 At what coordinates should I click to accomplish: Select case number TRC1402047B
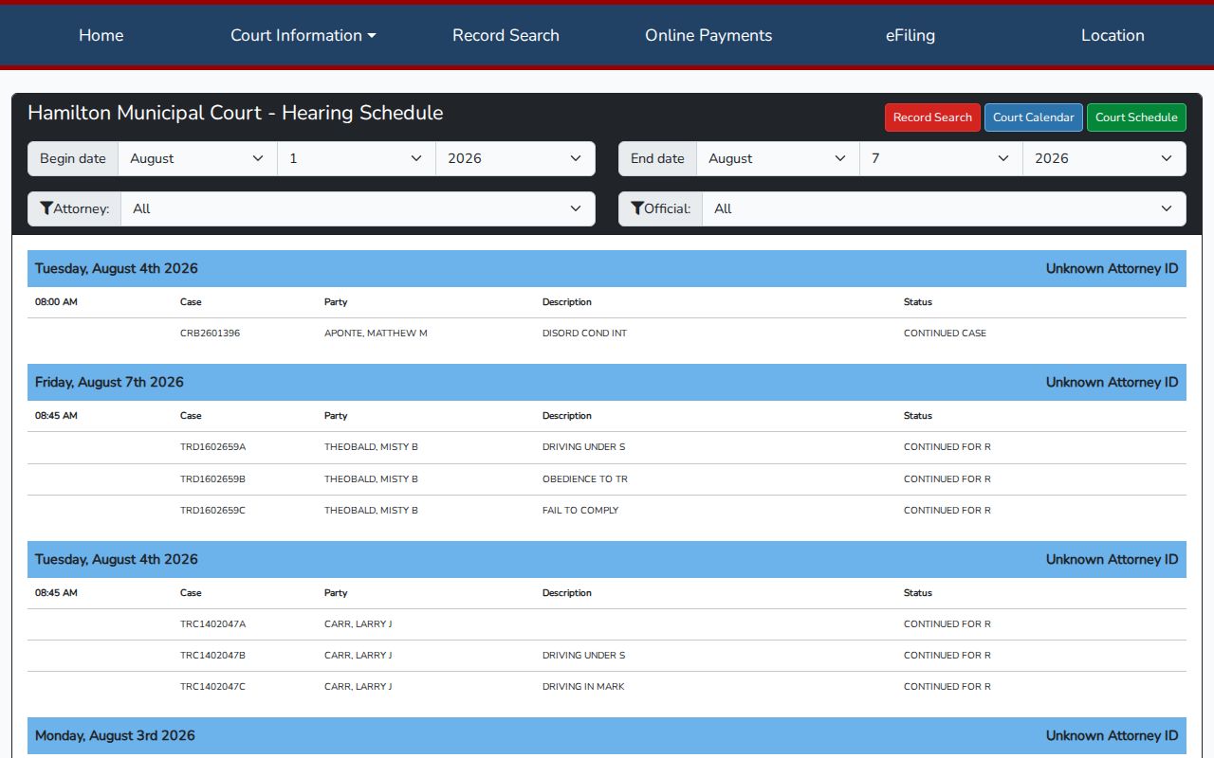(212, 656)
